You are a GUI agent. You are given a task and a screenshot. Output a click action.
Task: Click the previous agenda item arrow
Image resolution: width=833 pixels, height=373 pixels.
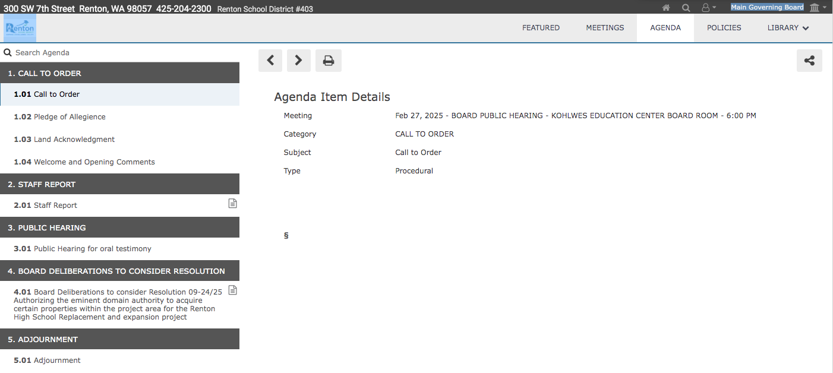click(270, 61)
